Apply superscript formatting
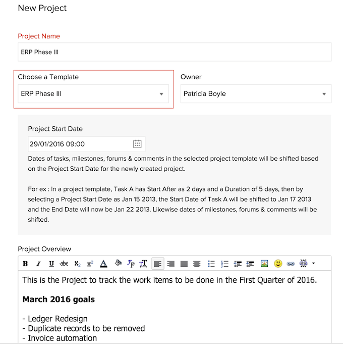 click(90, 264)
